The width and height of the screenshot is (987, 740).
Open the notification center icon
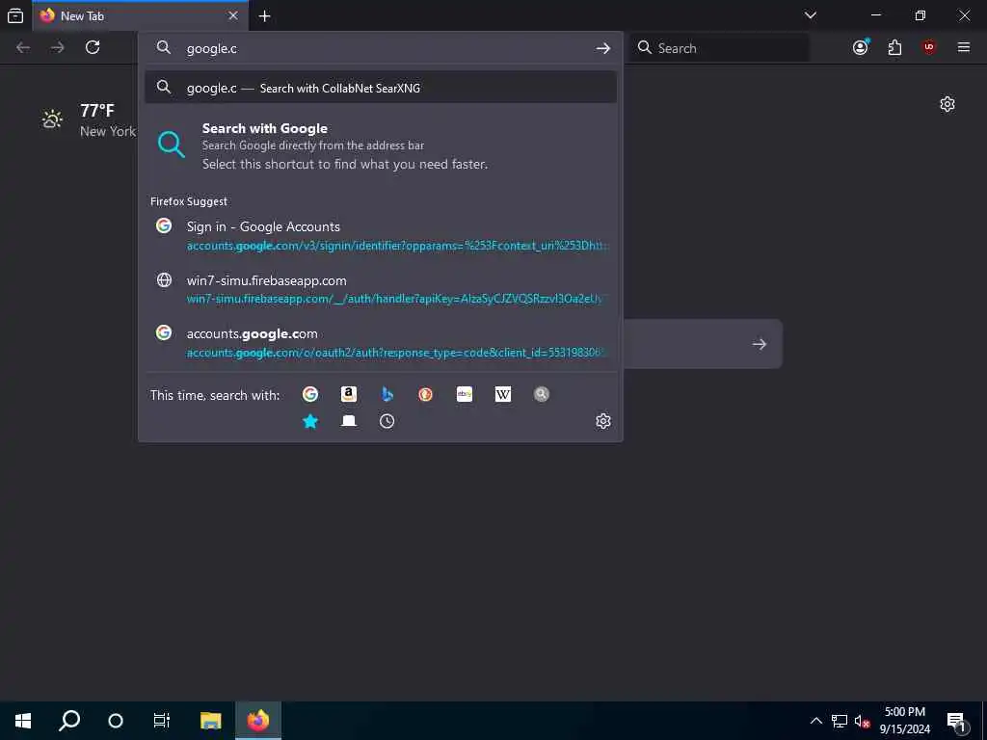(x=957, y=721)
